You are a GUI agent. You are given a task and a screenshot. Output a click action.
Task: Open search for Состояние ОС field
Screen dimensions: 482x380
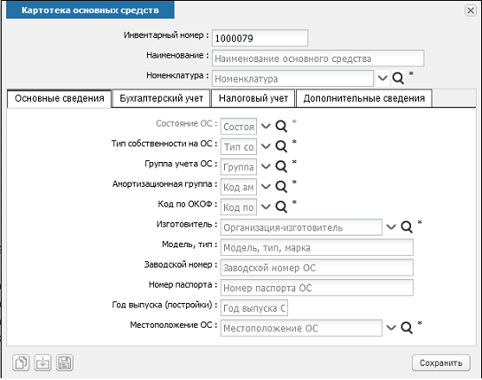tap(281, 126)
